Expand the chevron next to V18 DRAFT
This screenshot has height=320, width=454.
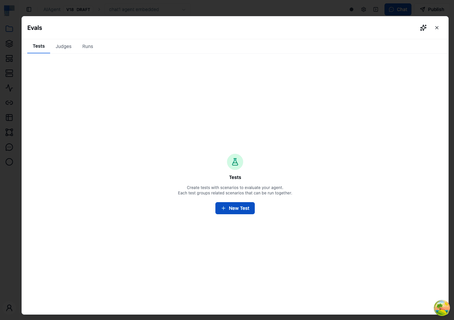[x=99, y=9]
